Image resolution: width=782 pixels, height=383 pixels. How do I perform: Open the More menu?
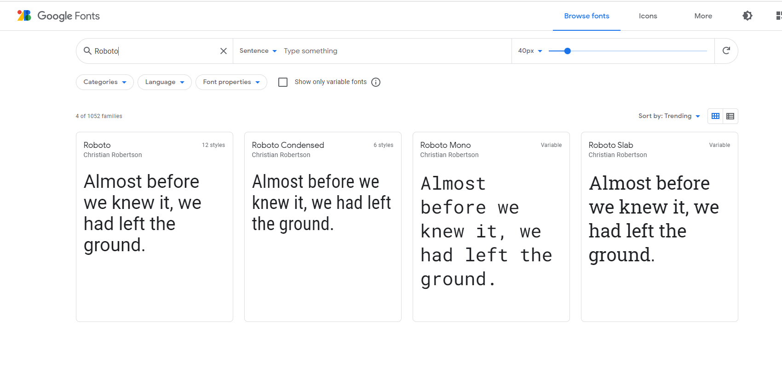[x=703, y=16]
